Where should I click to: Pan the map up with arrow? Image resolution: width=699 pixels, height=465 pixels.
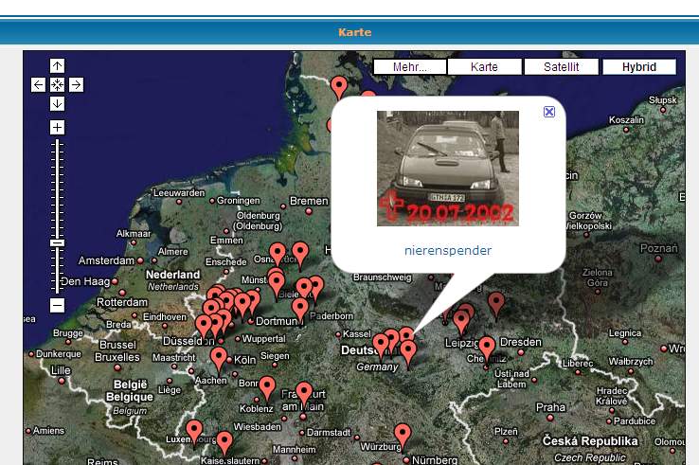tap(57, 65)
